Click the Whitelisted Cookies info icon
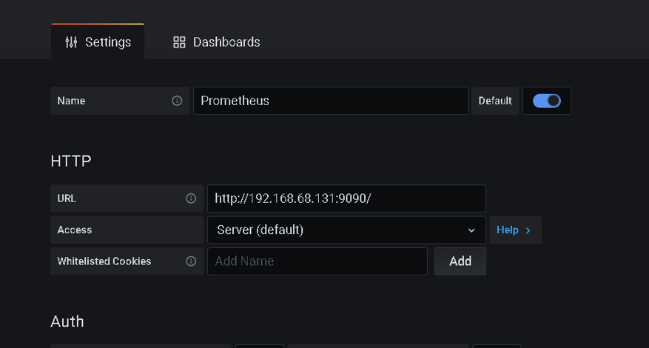Image resolution: width=649 pixels, height=348 pixels. click(x=191, y=261)
